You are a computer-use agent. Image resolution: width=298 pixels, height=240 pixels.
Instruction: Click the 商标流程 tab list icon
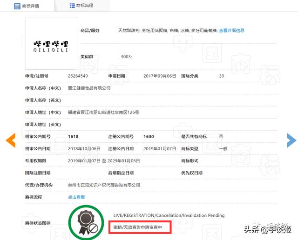(x=72, y=6)
